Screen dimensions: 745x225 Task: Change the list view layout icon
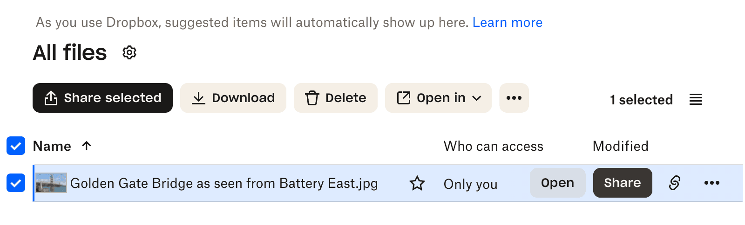click(695, 99)
